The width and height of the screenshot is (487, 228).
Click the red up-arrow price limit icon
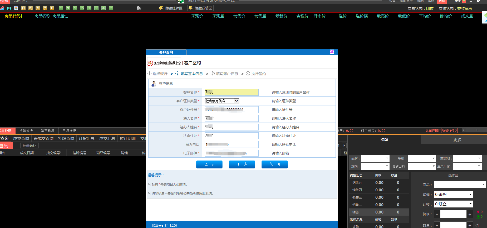click(x=478, y=212)
